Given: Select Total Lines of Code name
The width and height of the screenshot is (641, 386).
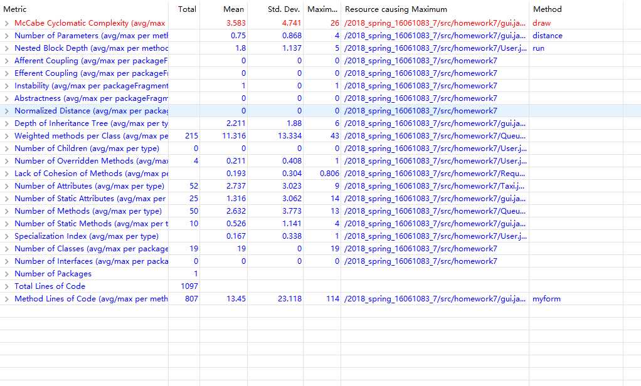Looking at the screenshot, I should coord(50,286).
